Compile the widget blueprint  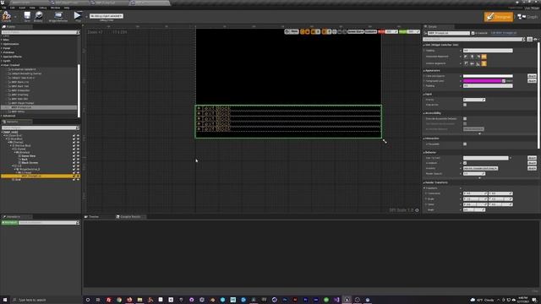(x=6, y=16)
